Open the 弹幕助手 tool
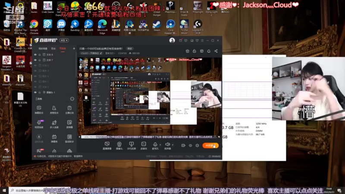 pyautogui.click(x=39, y=110)
